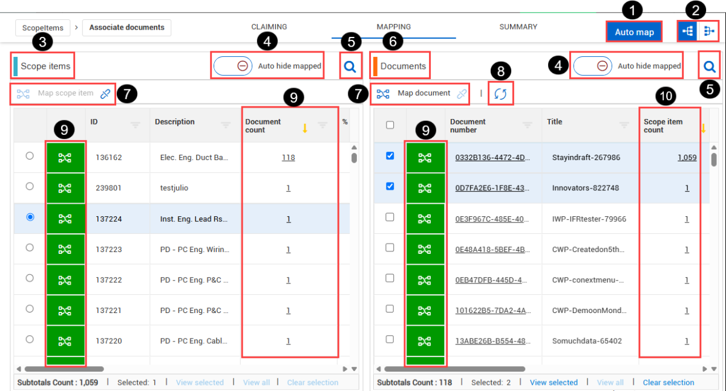
Task: Open filter menu on the Description column
Action: click(226, 124)
